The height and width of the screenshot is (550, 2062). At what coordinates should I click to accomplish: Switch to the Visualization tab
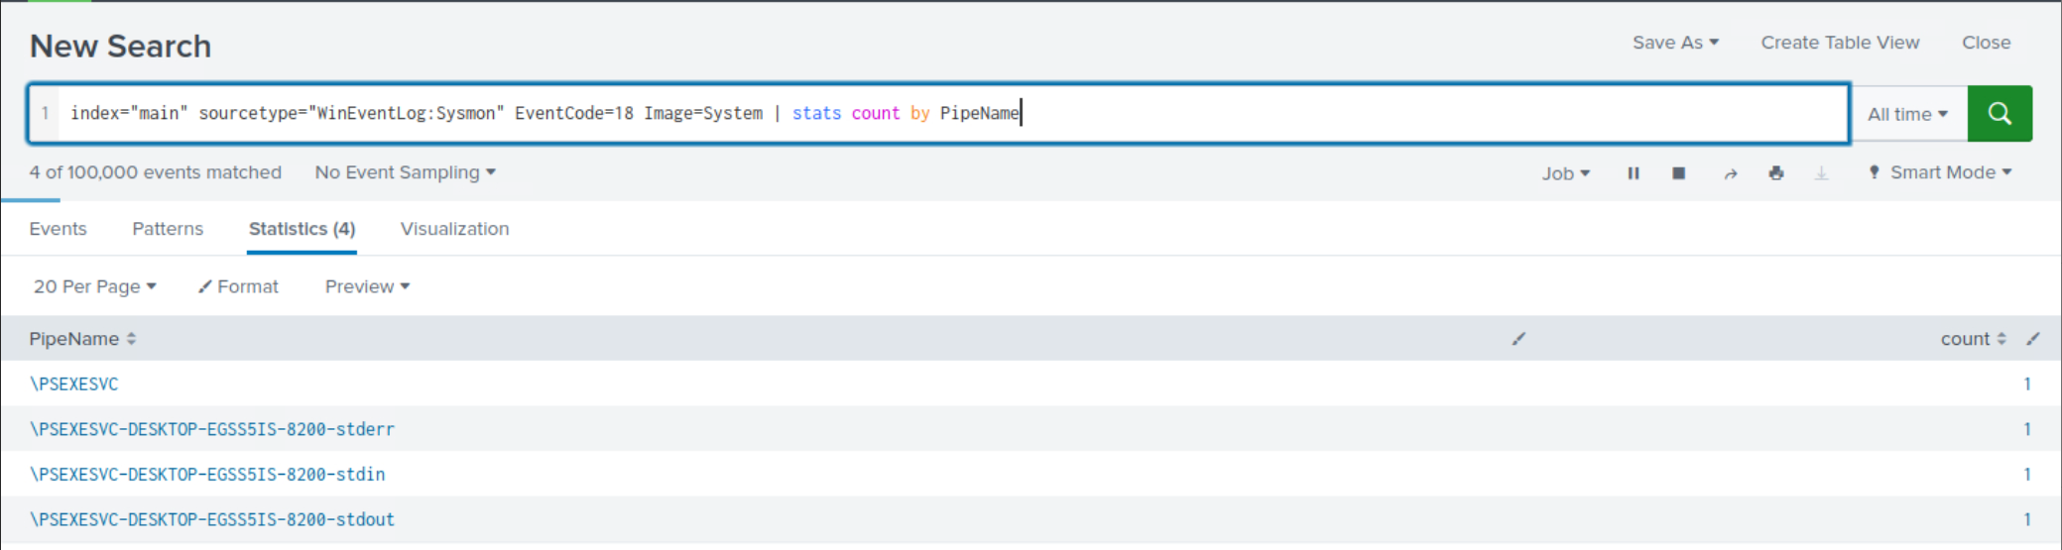(454, 229)
